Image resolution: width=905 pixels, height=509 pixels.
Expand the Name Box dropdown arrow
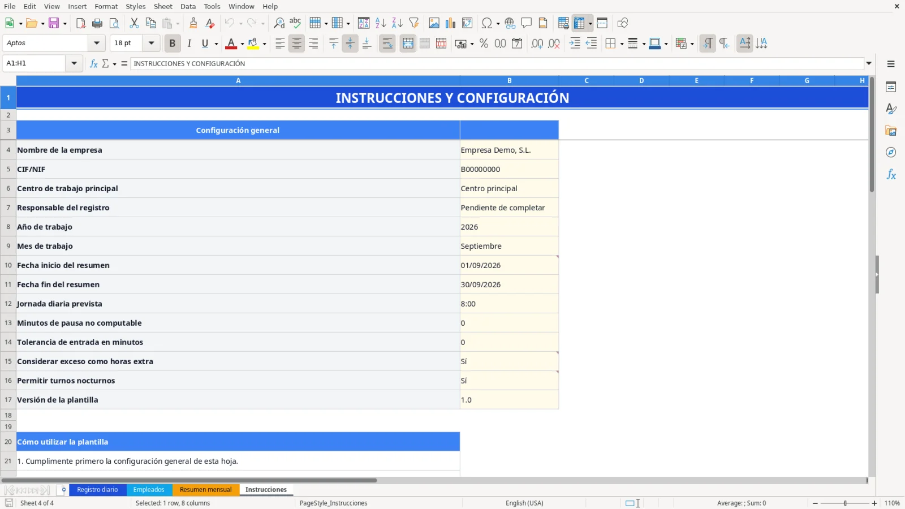(x=74, y=63)
